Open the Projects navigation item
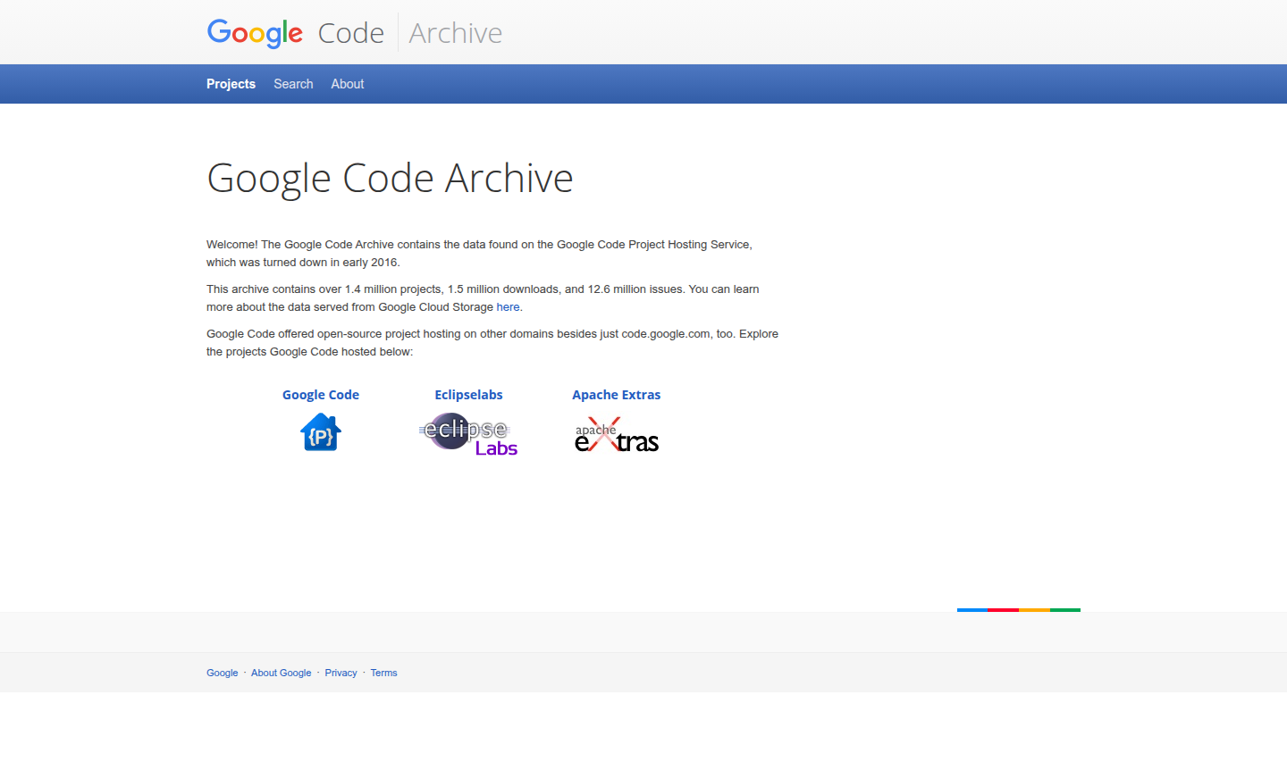 tap(231, 83)
